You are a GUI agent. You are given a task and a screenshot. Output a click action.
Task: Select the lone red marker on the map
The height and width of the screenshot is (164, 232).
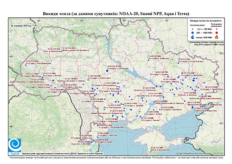122,104
